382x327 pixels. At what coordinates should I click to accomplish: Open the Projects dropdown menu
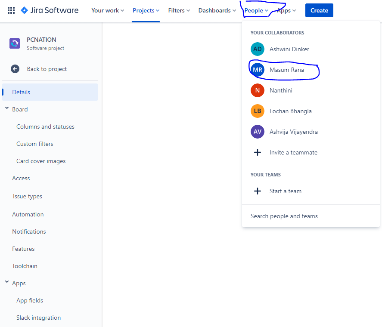(146, 10)
